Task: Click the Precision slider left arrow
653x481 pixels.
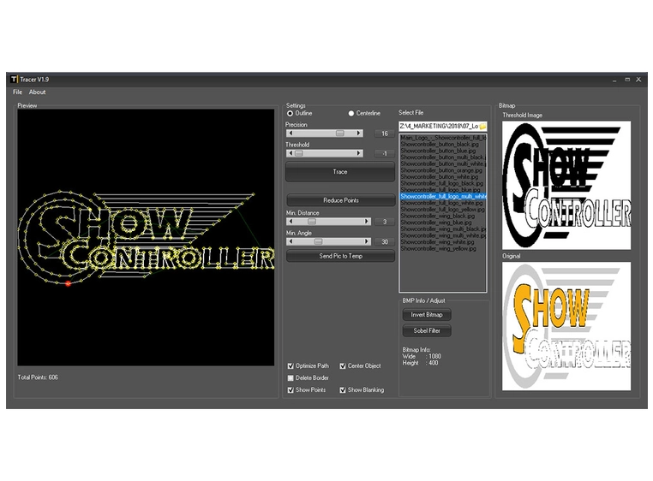Action: 291,134
